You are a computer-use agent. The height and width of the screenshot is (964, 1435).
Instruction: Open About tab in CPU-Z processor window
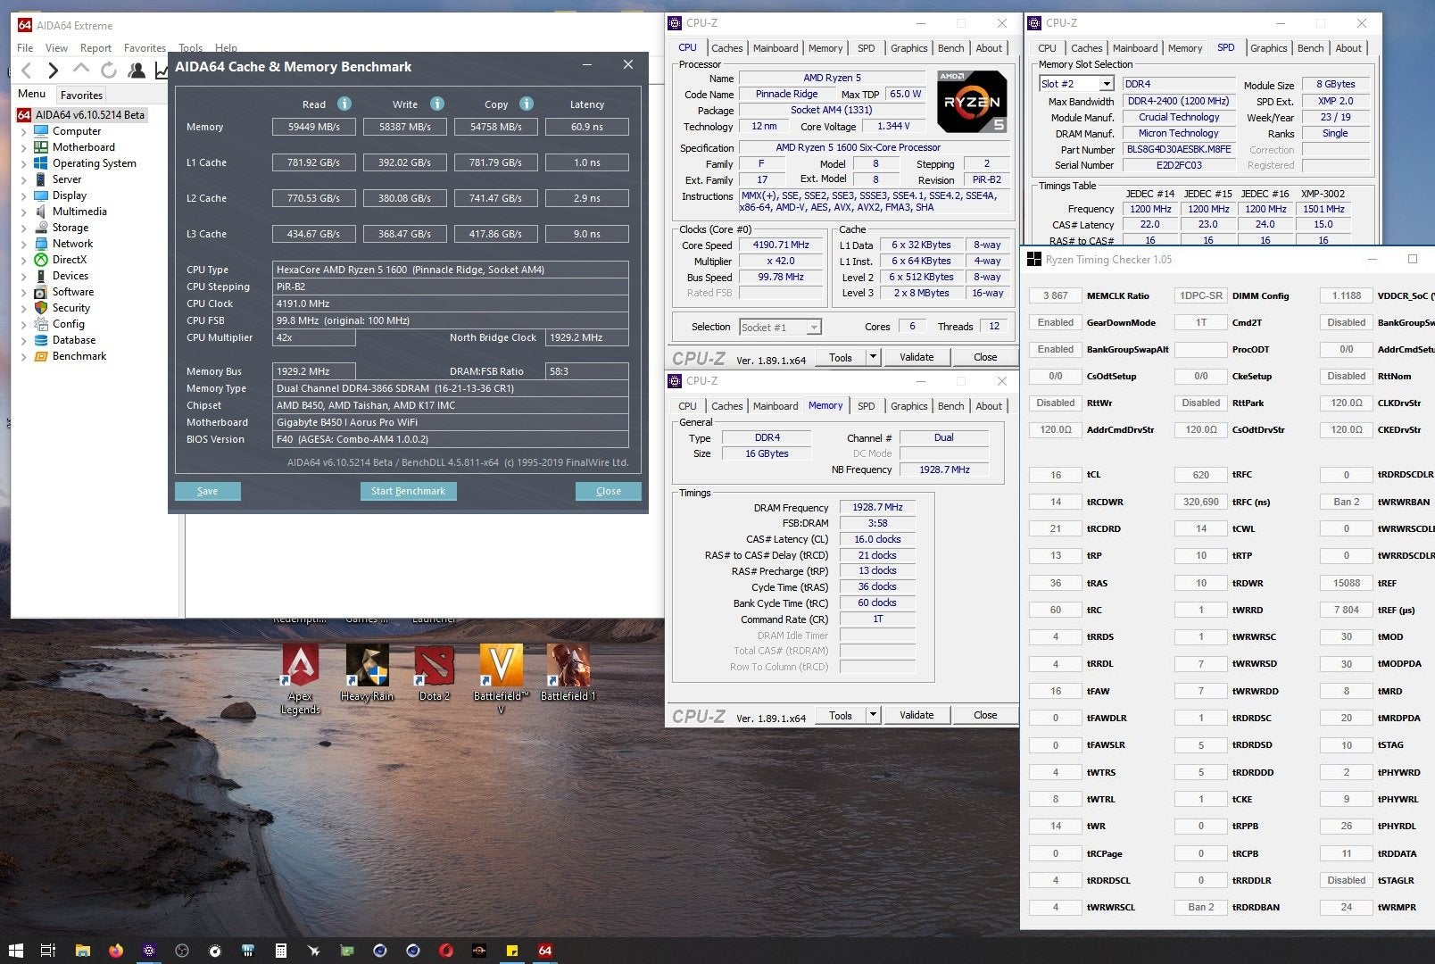tap(988, 48)
